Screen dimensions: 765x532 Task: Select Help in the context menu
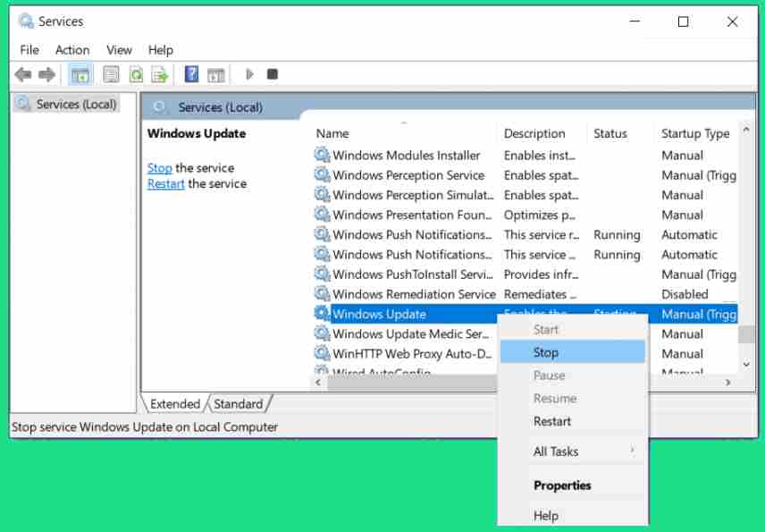(x=572, y=515)
